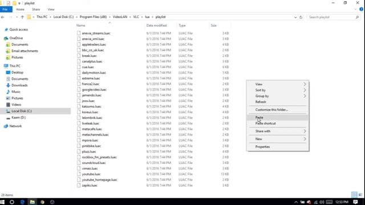
Task: Launch Microsoft Edge from taskbar
Action: [22, 202]
